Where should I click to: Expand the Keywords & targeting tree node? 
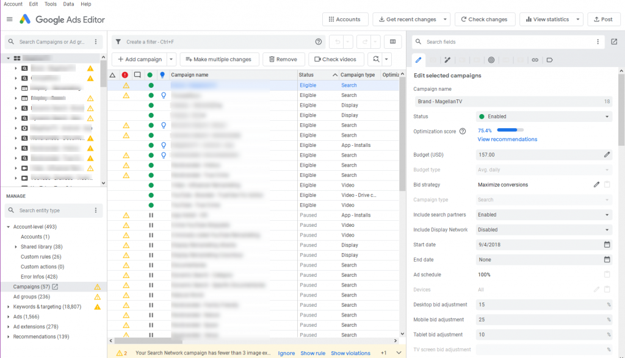(x=8, y=307)
